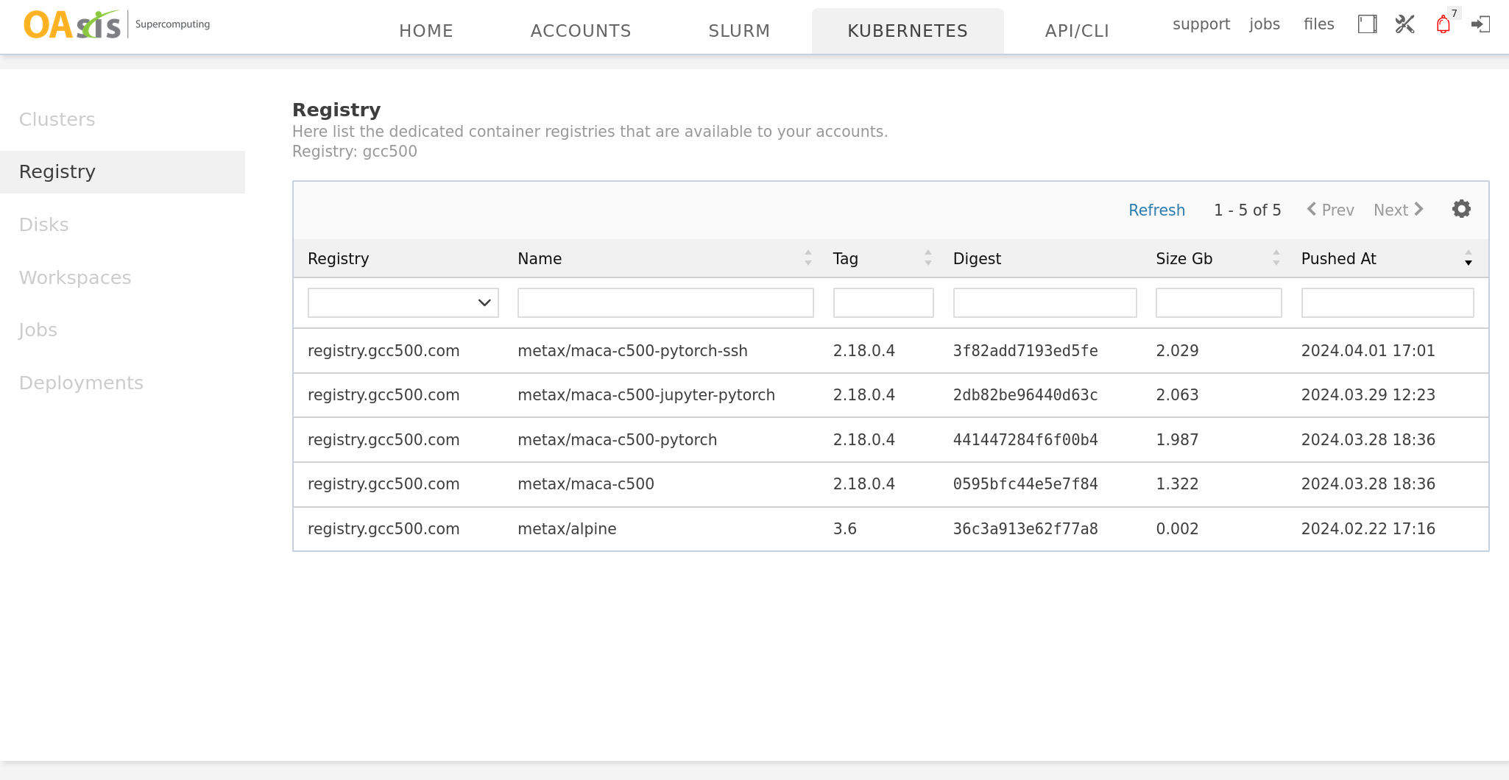
Task: Open the tools wrench icon
Action: [x=1404, y=24]
